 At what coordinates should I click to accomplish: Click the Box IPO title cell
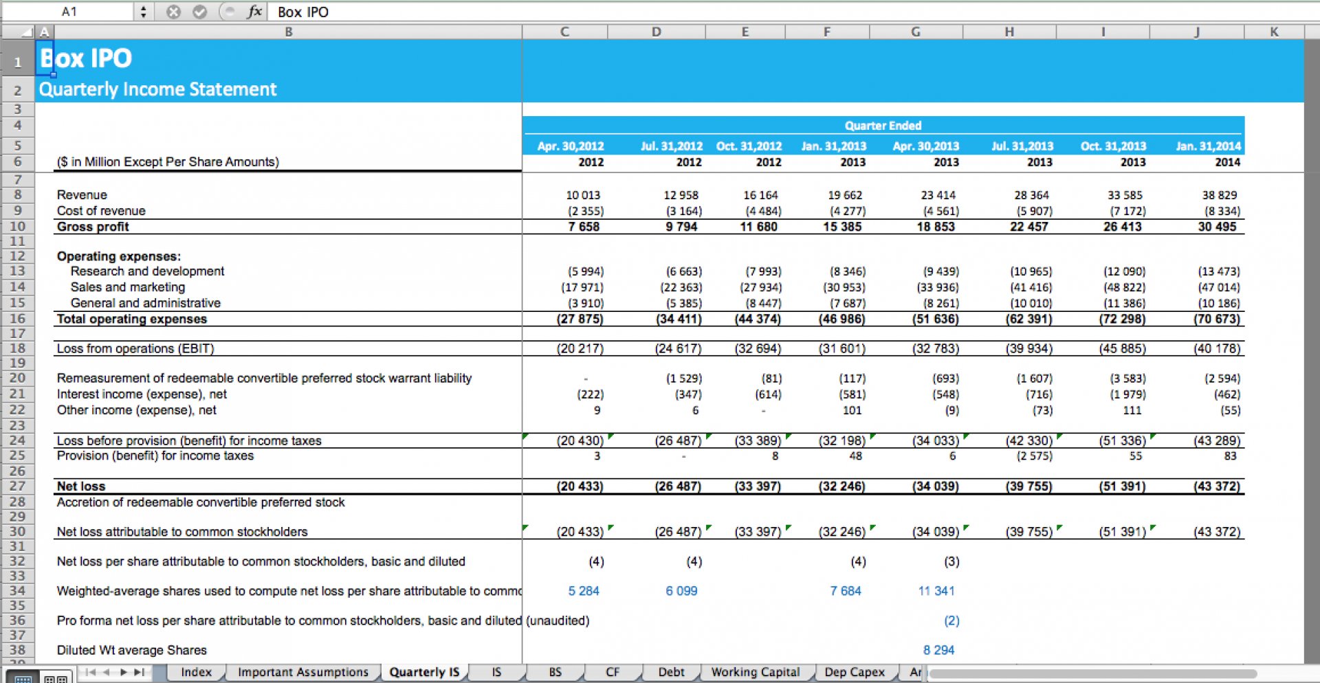pyautogui.click(x=85, y=58)
